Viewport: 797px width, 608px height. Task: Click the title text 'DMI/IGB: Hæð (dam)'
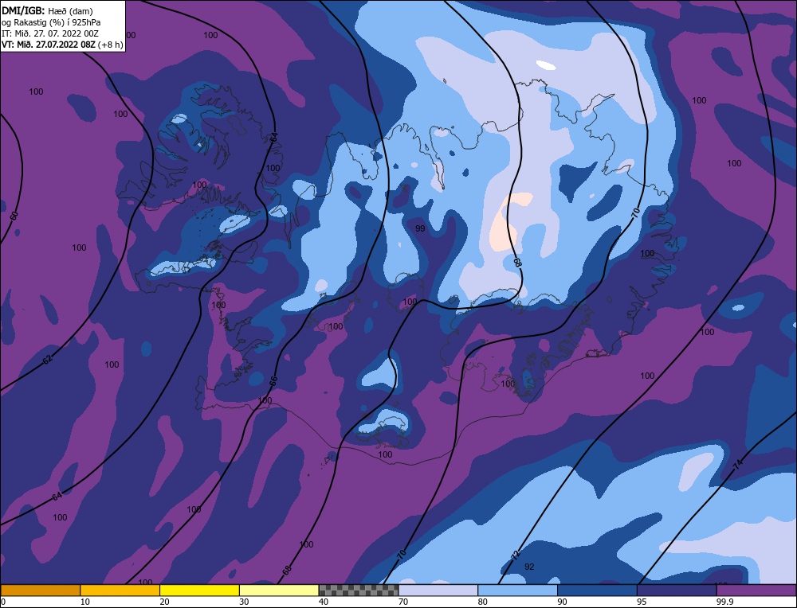(47, 10)
